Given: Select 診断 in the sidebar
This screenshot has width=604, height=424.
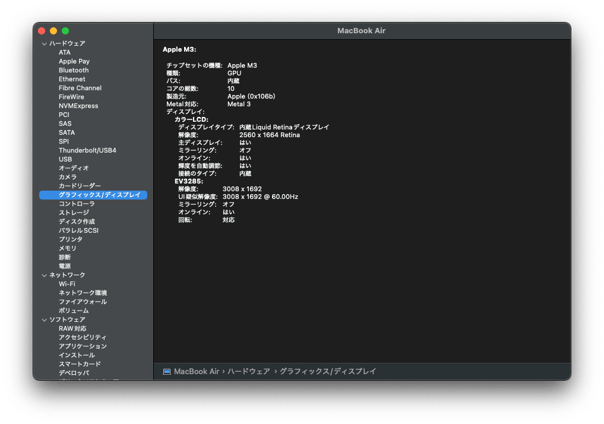Looking at the screenshot, I should [65, 257].
